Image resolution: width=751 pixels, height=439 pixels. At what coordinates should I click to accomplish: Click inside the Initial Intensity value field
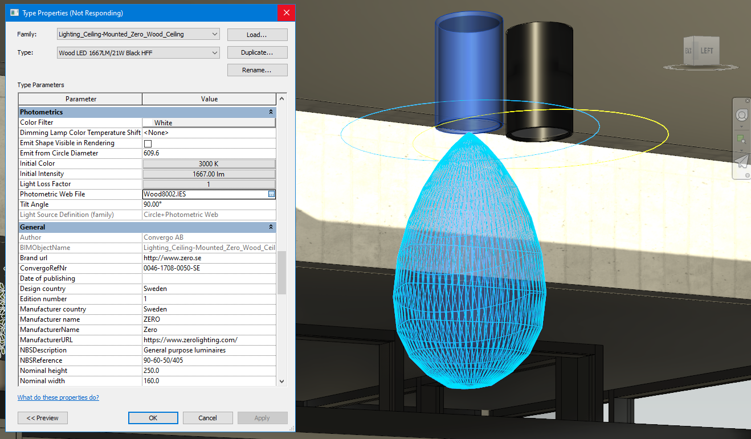point(209,174)
